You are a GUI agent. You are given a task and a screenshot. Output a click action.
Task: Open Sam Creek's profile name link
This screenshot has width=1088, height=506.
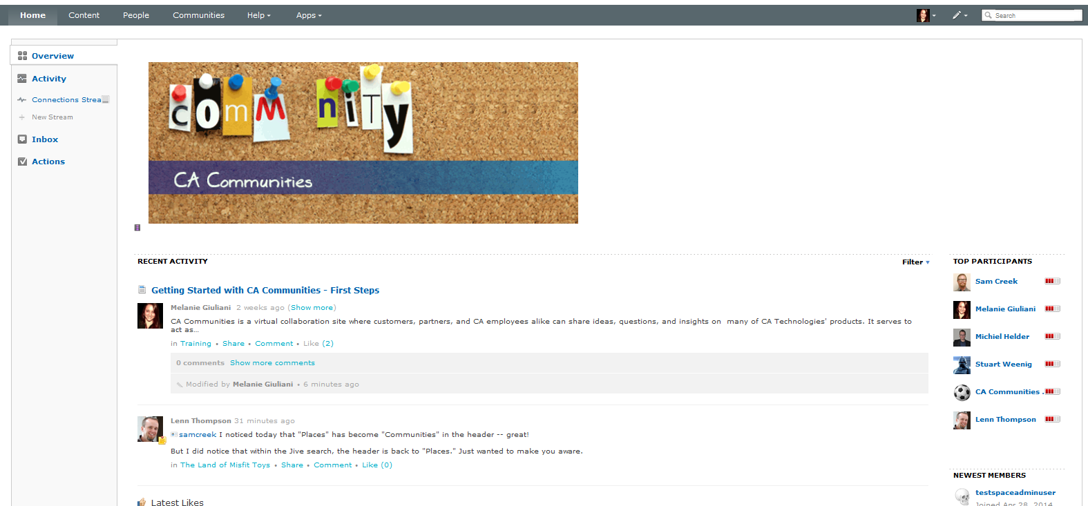(x=996, y=282)
